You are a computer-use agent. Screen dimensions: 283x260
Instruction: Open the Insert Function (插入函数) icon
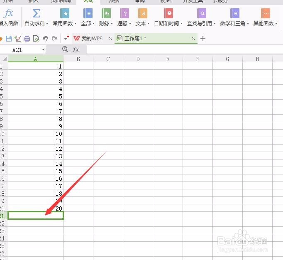[x=8, y=13]
